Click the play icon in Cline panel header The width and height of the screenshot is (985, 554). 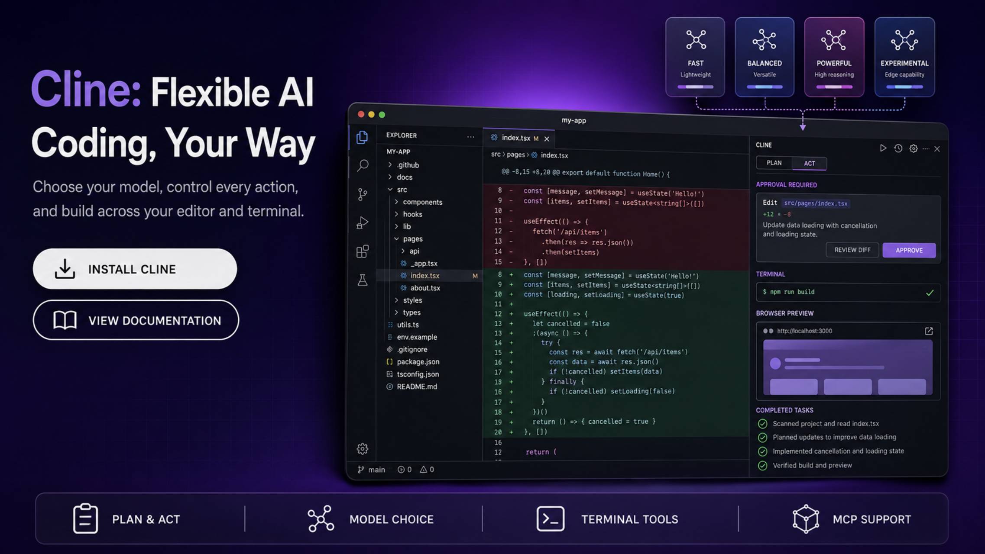coord(883,148)
